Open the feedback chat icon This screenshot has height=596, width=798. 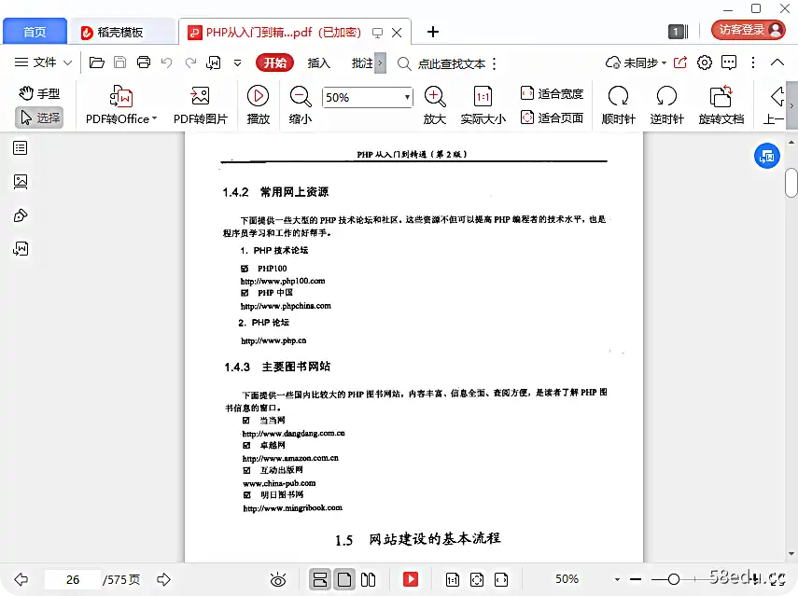pos(729,62)
